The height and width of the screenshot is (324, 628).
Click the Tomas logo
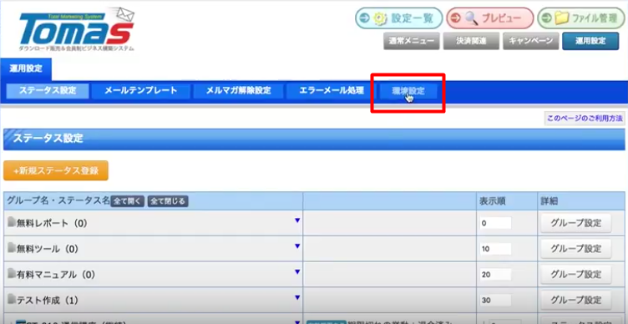pos(76,30)
